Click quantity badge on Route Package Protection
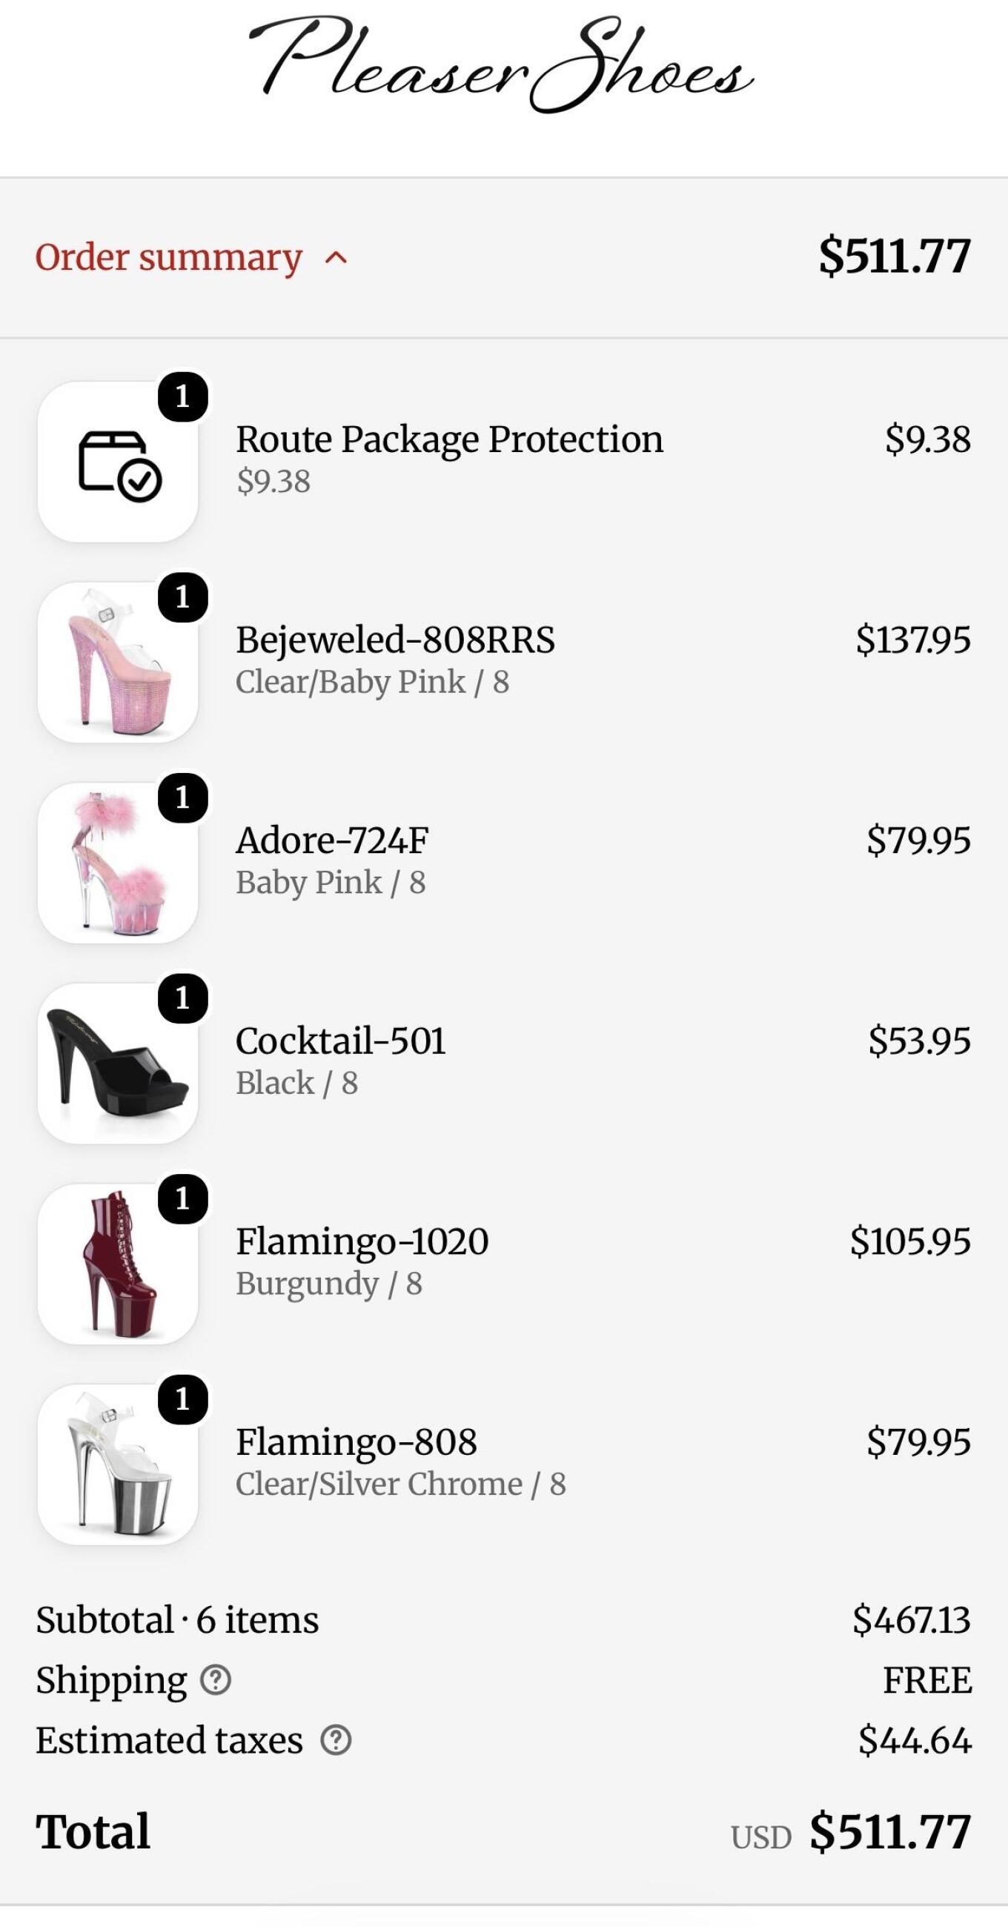 (182, 397)
